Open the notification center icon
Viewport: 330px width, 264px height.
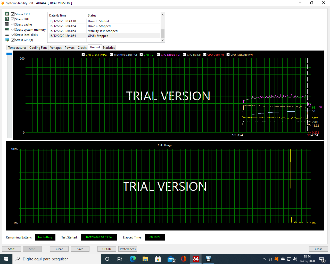322,259
